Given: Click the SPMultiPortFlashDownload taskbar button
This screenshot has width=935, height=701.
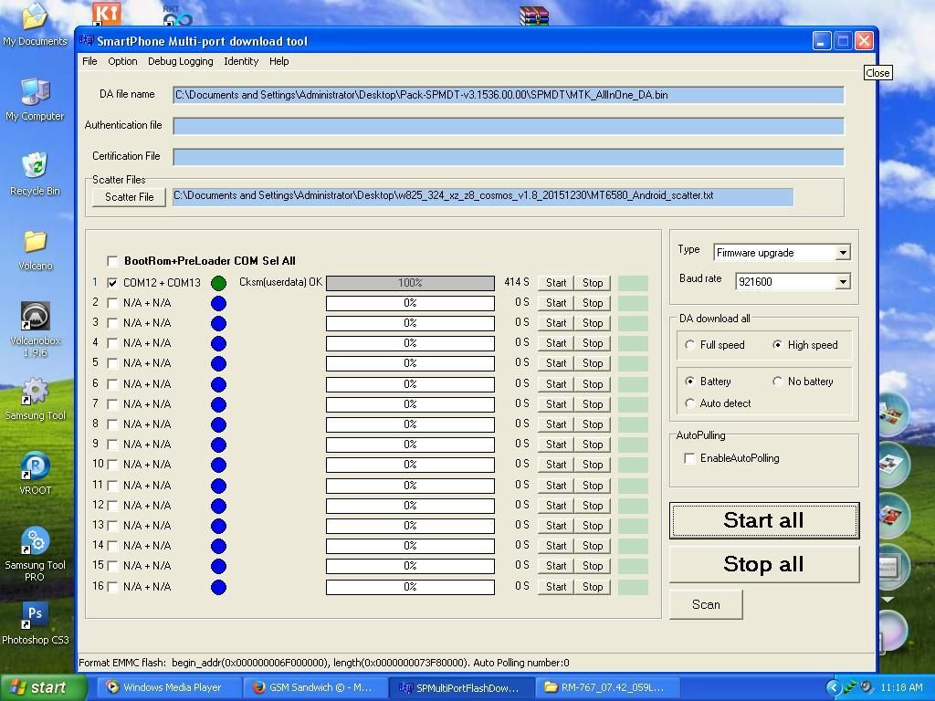Looking at the screenshot, I should 461,687.
